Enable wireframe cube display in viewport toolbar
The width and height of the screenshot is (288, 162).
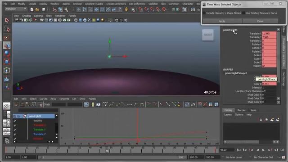point(76,20)
